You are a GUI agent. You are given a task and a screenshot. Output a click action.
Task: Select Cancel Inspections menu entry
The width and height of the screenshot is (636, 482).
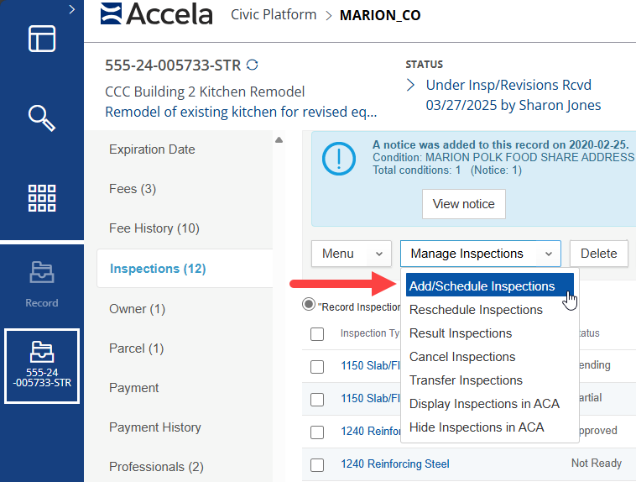(x=462, y=357)
